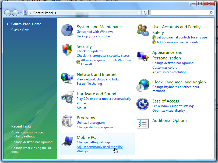Click View network status and tasks
This screenshot has width=218, height=163.
tap(98, 79)
